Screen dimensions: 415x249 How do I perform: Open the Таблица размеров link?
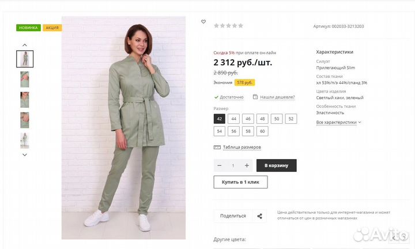click(x=237, y=147)
